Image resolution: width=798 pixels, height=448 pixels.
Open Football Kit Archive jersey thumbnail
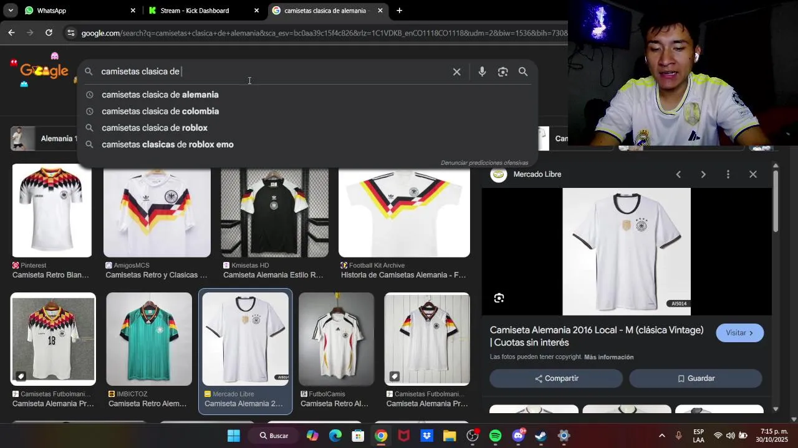(x=404, y=210)
